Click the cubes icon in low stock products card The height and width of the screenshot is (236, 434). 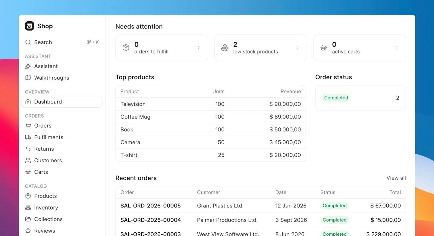point(225,48)
